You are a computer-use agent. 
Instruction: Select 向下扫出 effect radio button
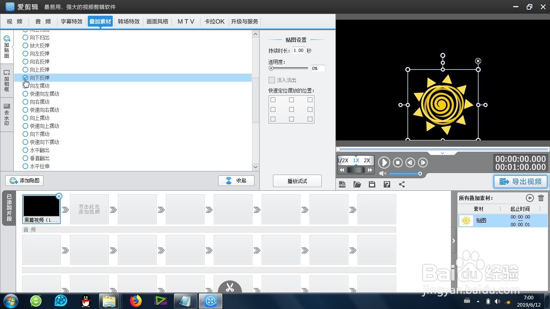pyautogui.click(x=25, y=37)
